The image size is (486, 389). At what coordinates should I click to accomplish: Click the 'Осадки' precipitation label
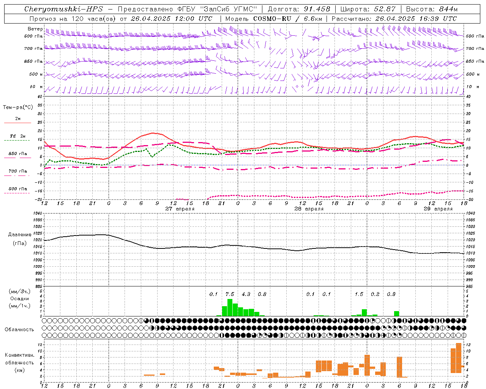coord(19,299)
